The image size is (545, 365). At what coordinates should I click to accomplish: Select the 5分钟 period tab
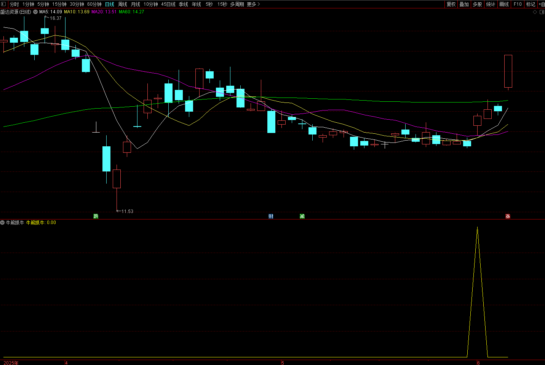pos(43,4)
